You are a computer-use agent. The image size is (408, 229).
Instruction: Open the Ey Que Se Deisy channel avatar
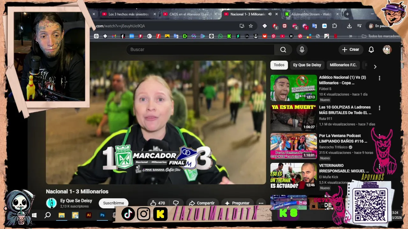pos(51,203)
